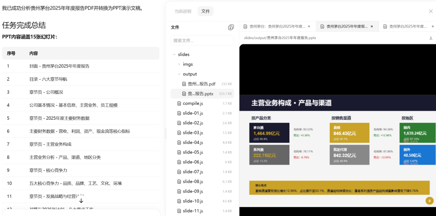Click the slide number 8 badge
Screen dimensions: 436x216
(x=429, y=200)
